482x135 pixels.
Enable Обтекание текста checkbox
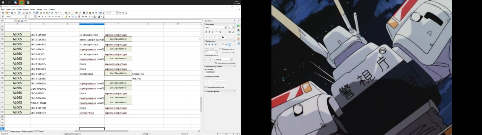coord(220,49)
